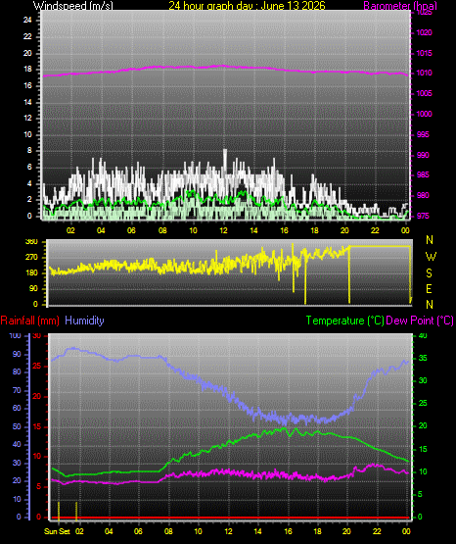The width and height of the screenshot is (456, 544).
Task: Select the "50" humidity axis value
Action: tap(17, 426)
